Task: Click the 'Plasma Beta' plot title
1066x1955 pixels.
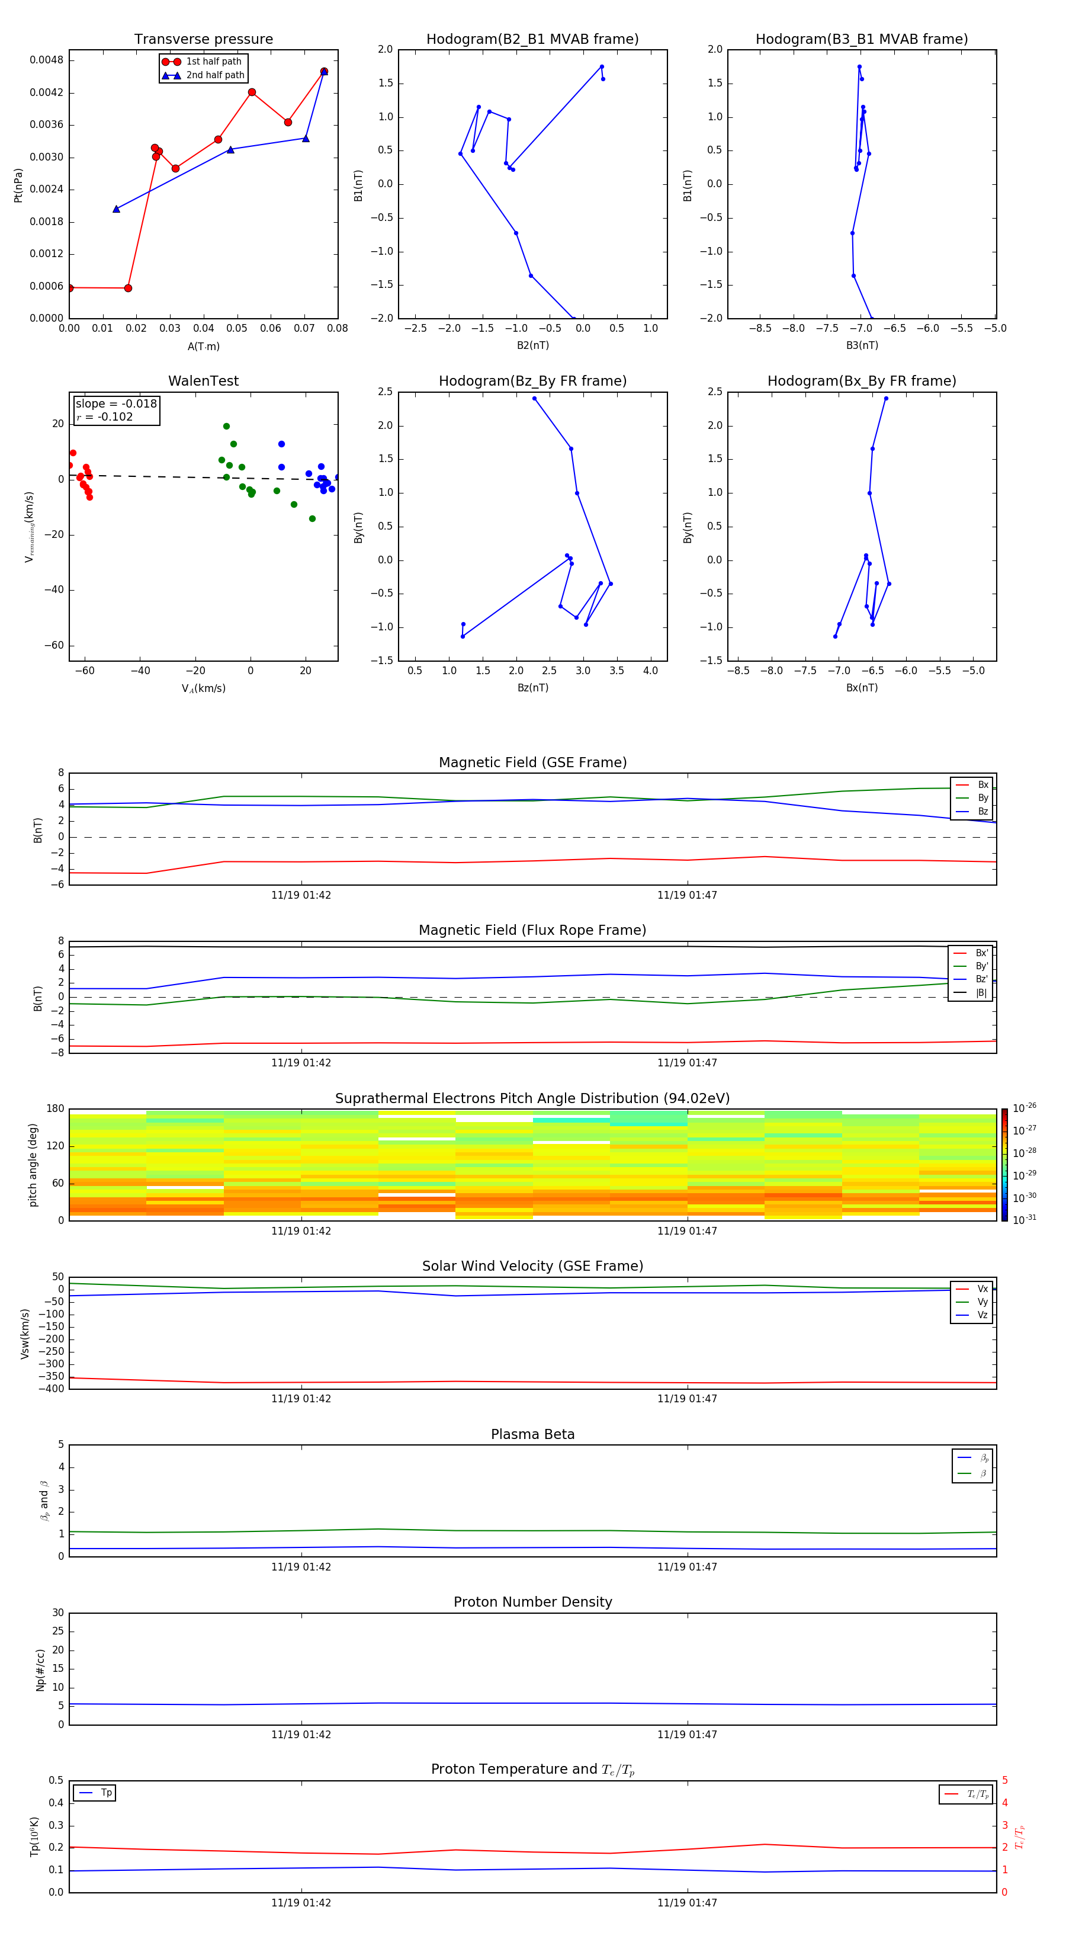Action: tap(532, 1434)
